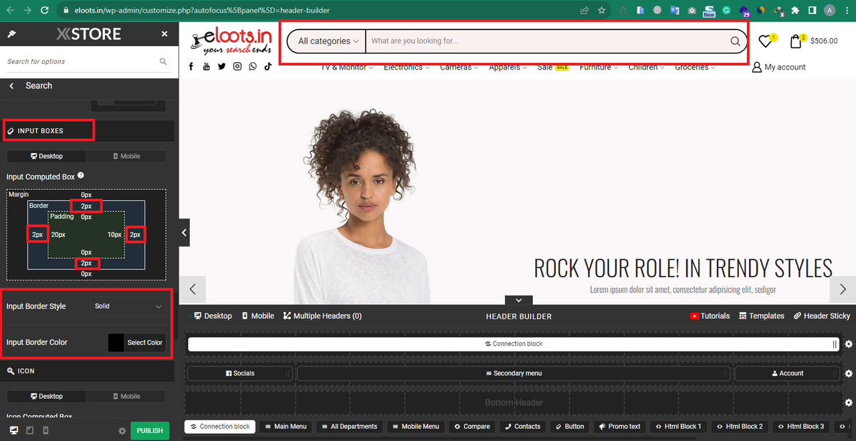Image resolution: width=856 pixels, height=441 pixels.
Task: Open My account link
Action: click(x=778, y=67)
